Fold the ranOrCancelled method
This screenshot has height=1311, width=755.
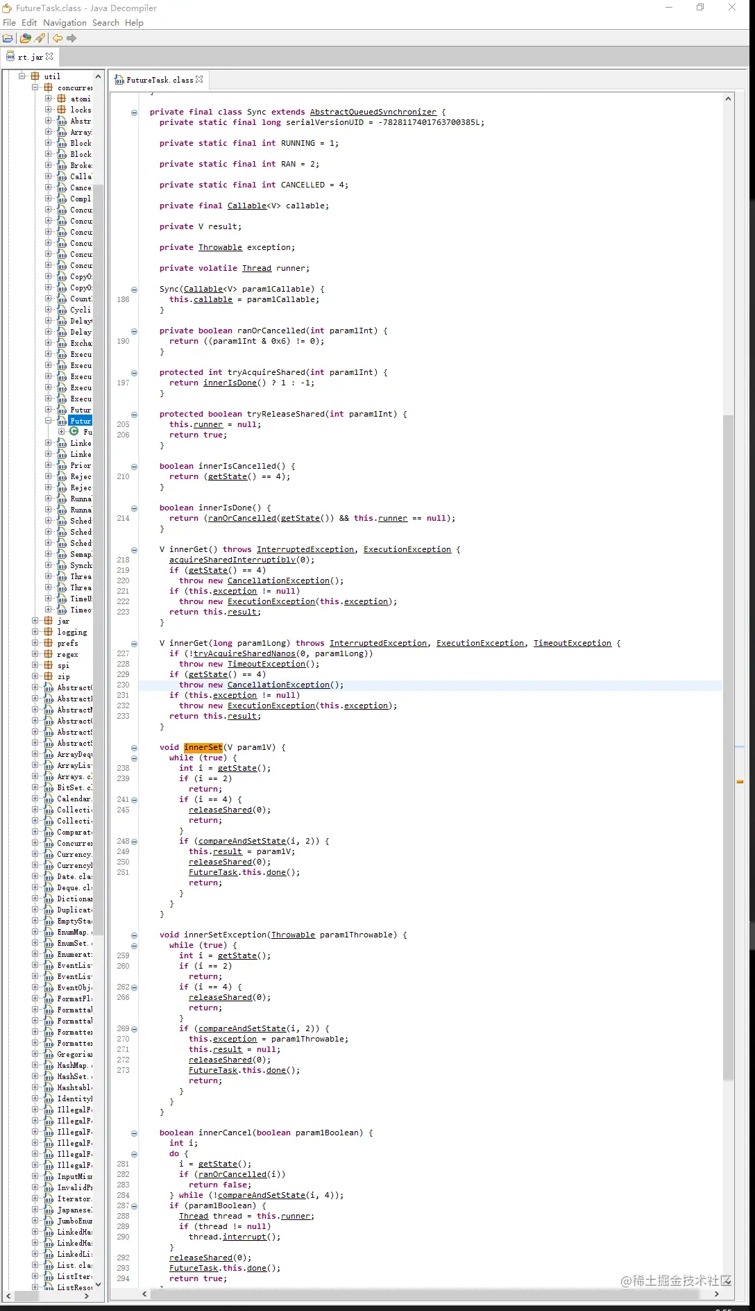tap(134, 331)
